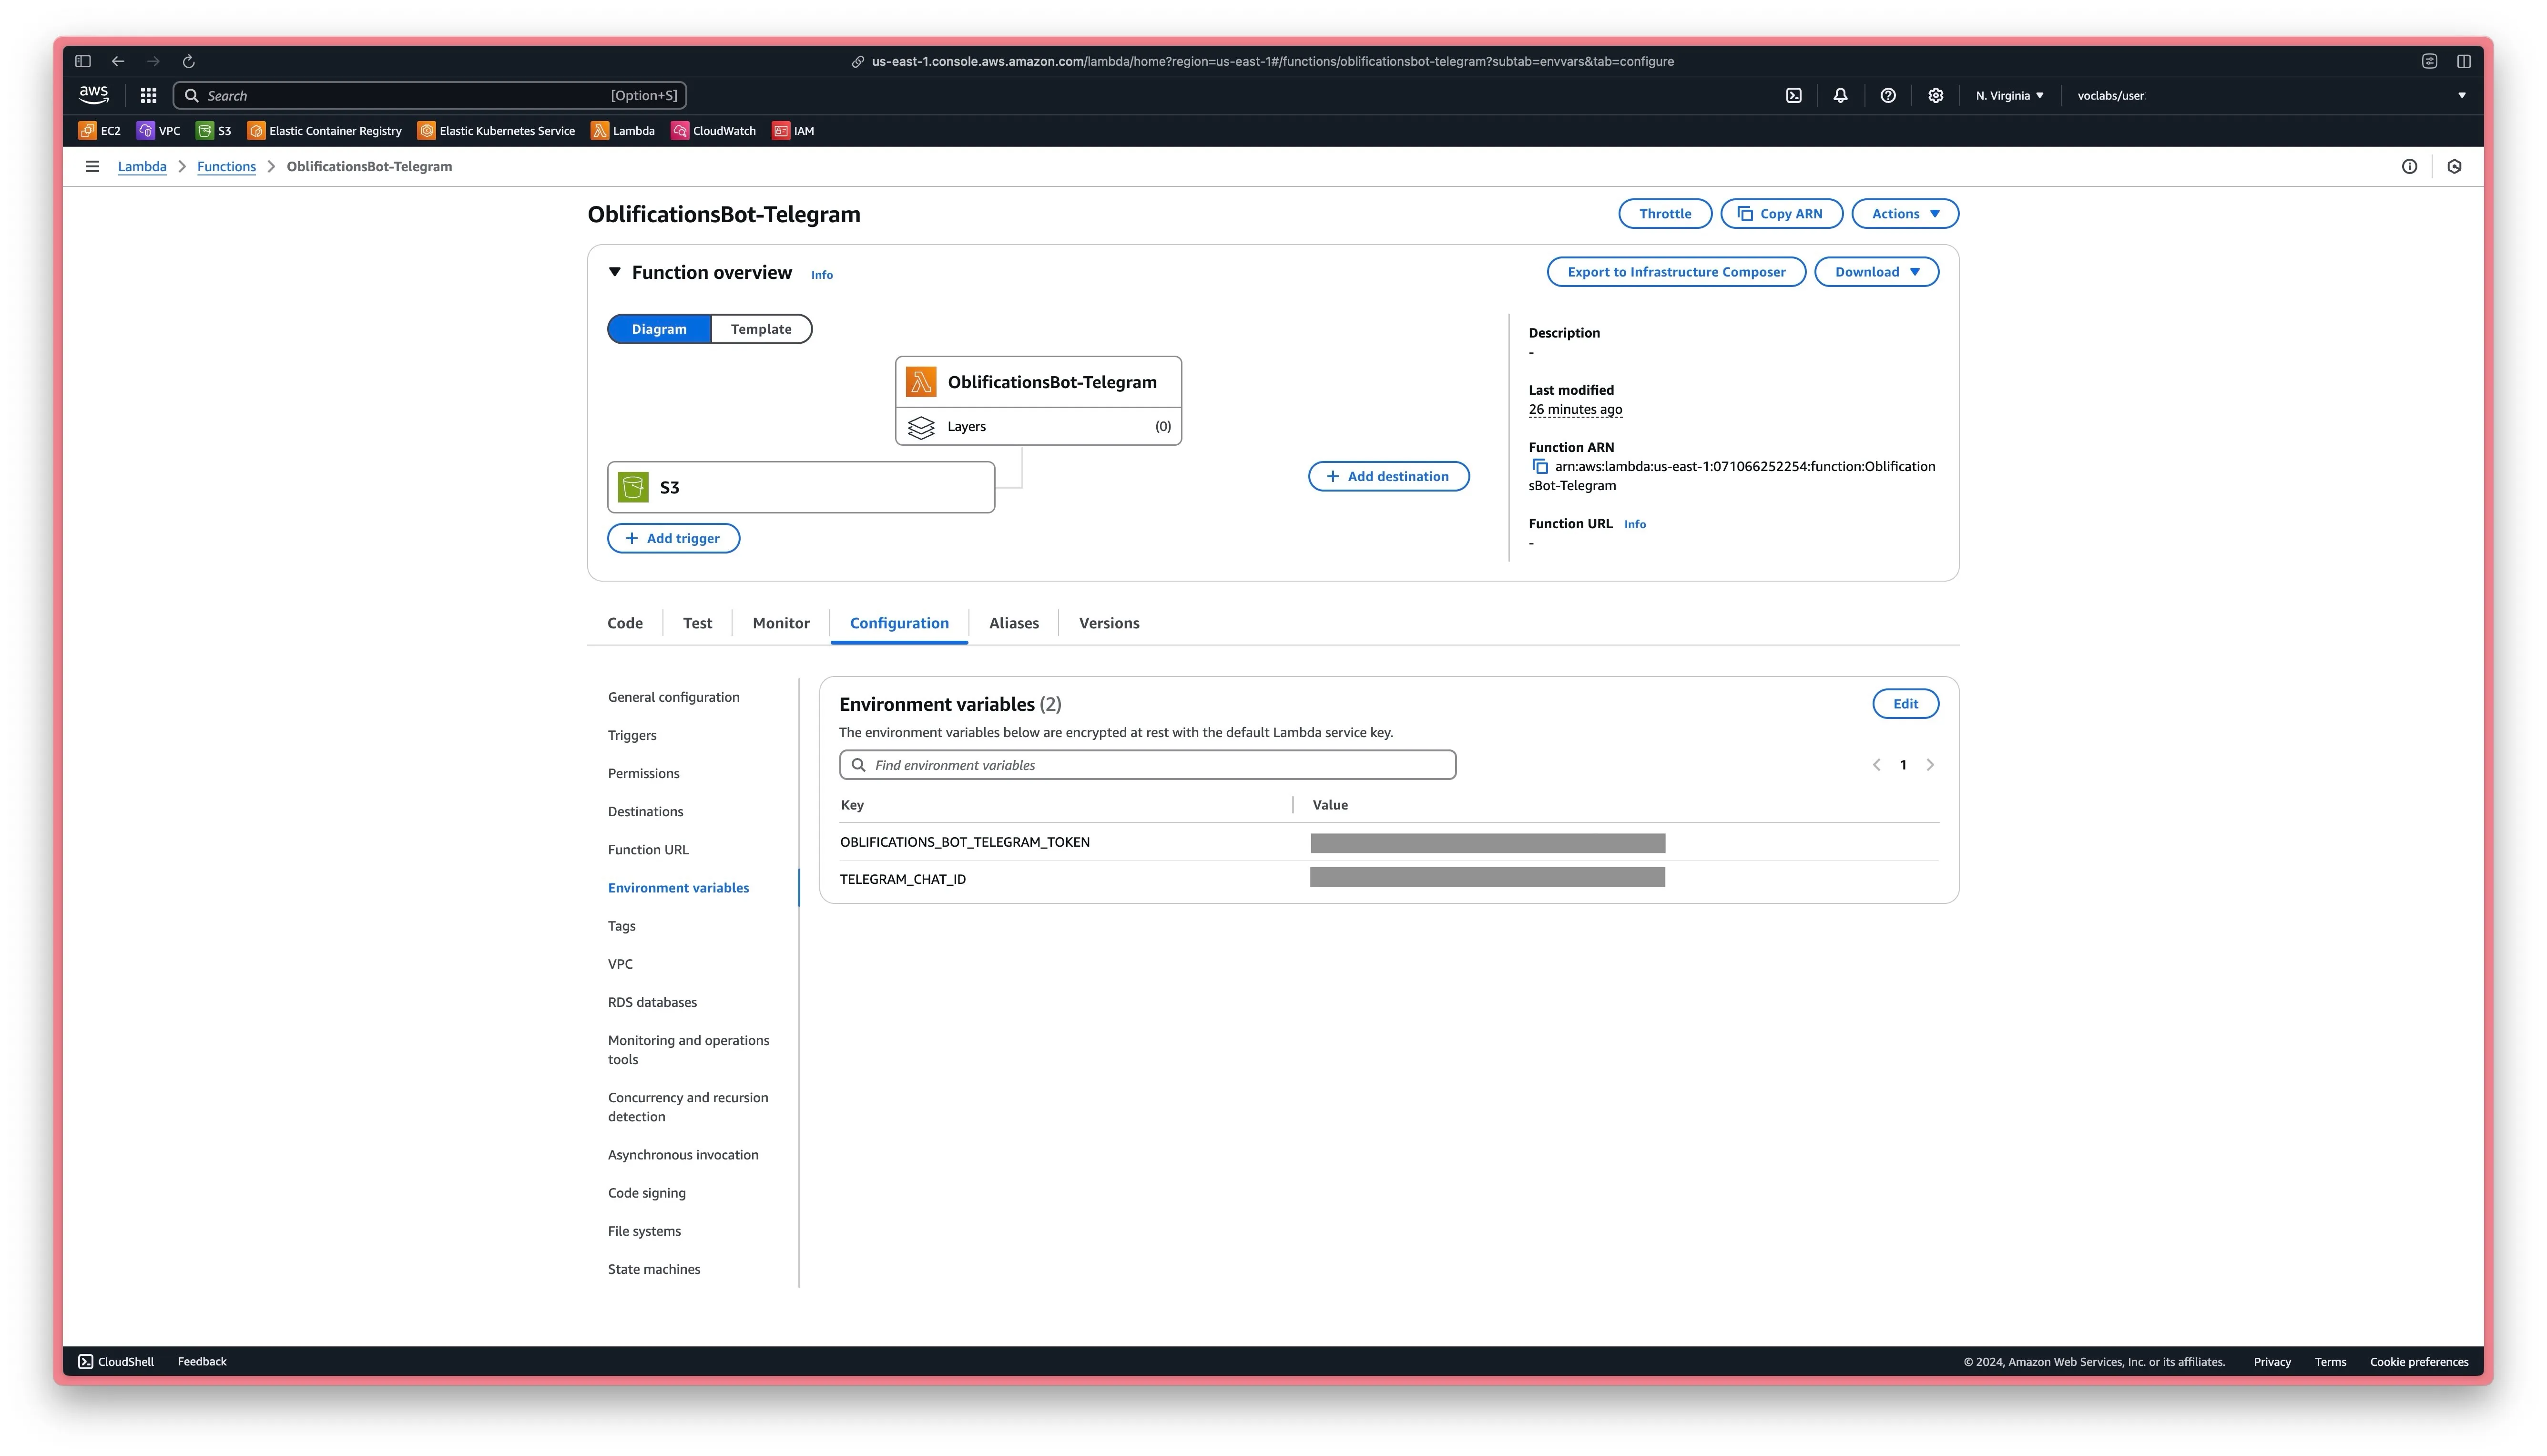The height and width of the screenshot is (1456, 2547).
Task: Click the AWS logo home icon
Action: 94,95
